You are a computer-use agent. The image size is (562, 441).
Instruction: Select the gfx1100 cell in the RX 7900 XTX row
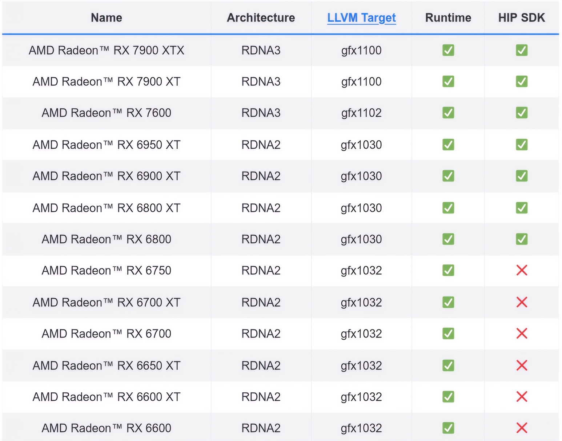361,50
